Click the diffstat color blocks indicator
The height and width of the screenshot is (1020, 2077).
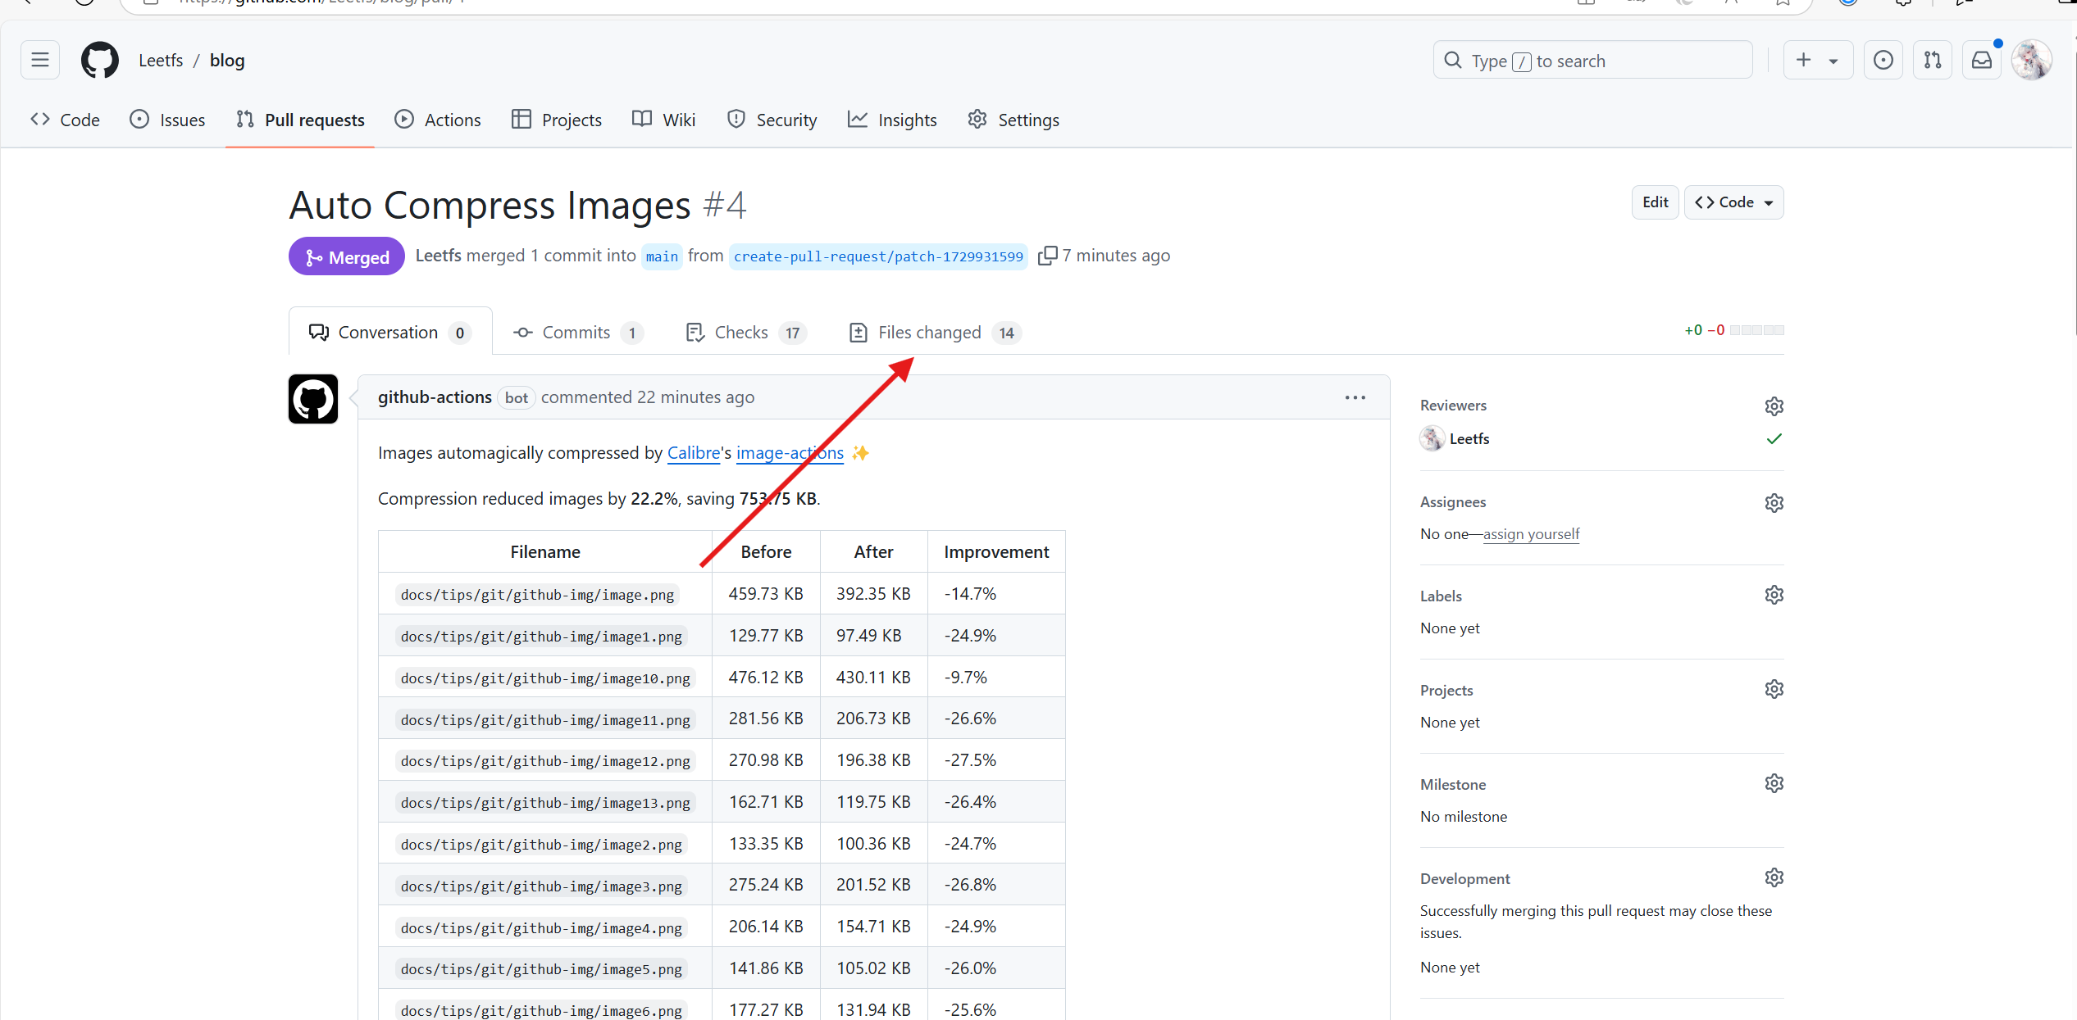(1756, 330)
